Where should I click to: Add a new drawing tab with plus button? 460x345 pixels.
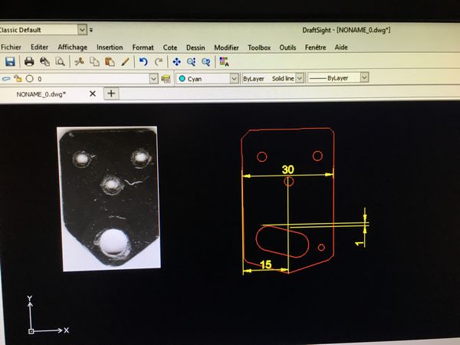click(111, 94)
